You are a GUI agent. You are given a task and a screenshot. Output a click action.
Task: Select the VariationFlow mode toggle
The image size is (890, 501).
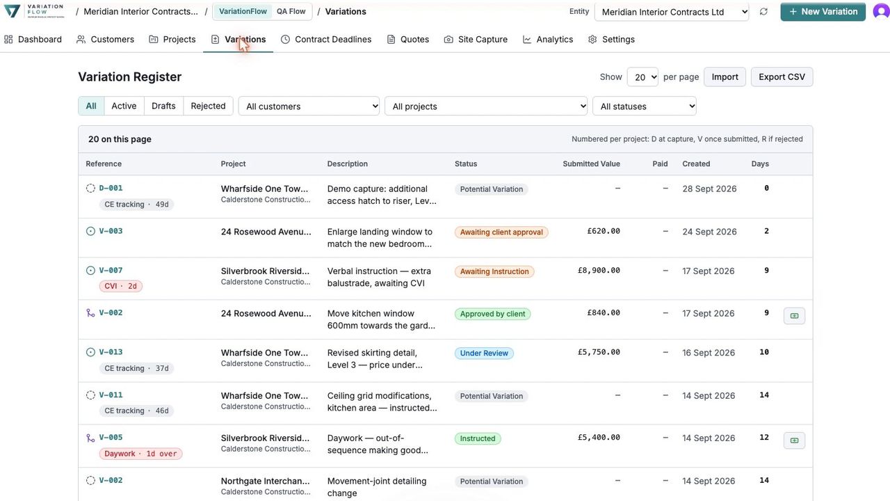pos(243,12)
